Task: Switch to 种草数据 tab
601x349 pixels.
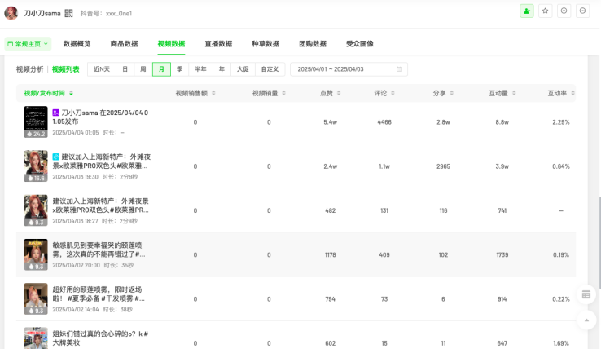Action: tap(265, 44)
